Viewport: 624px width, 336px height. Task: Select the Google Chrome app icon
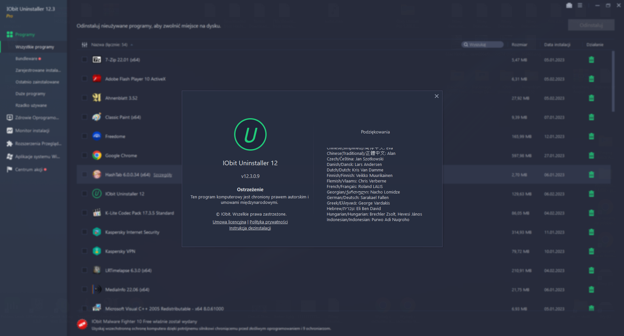(97, 156)
